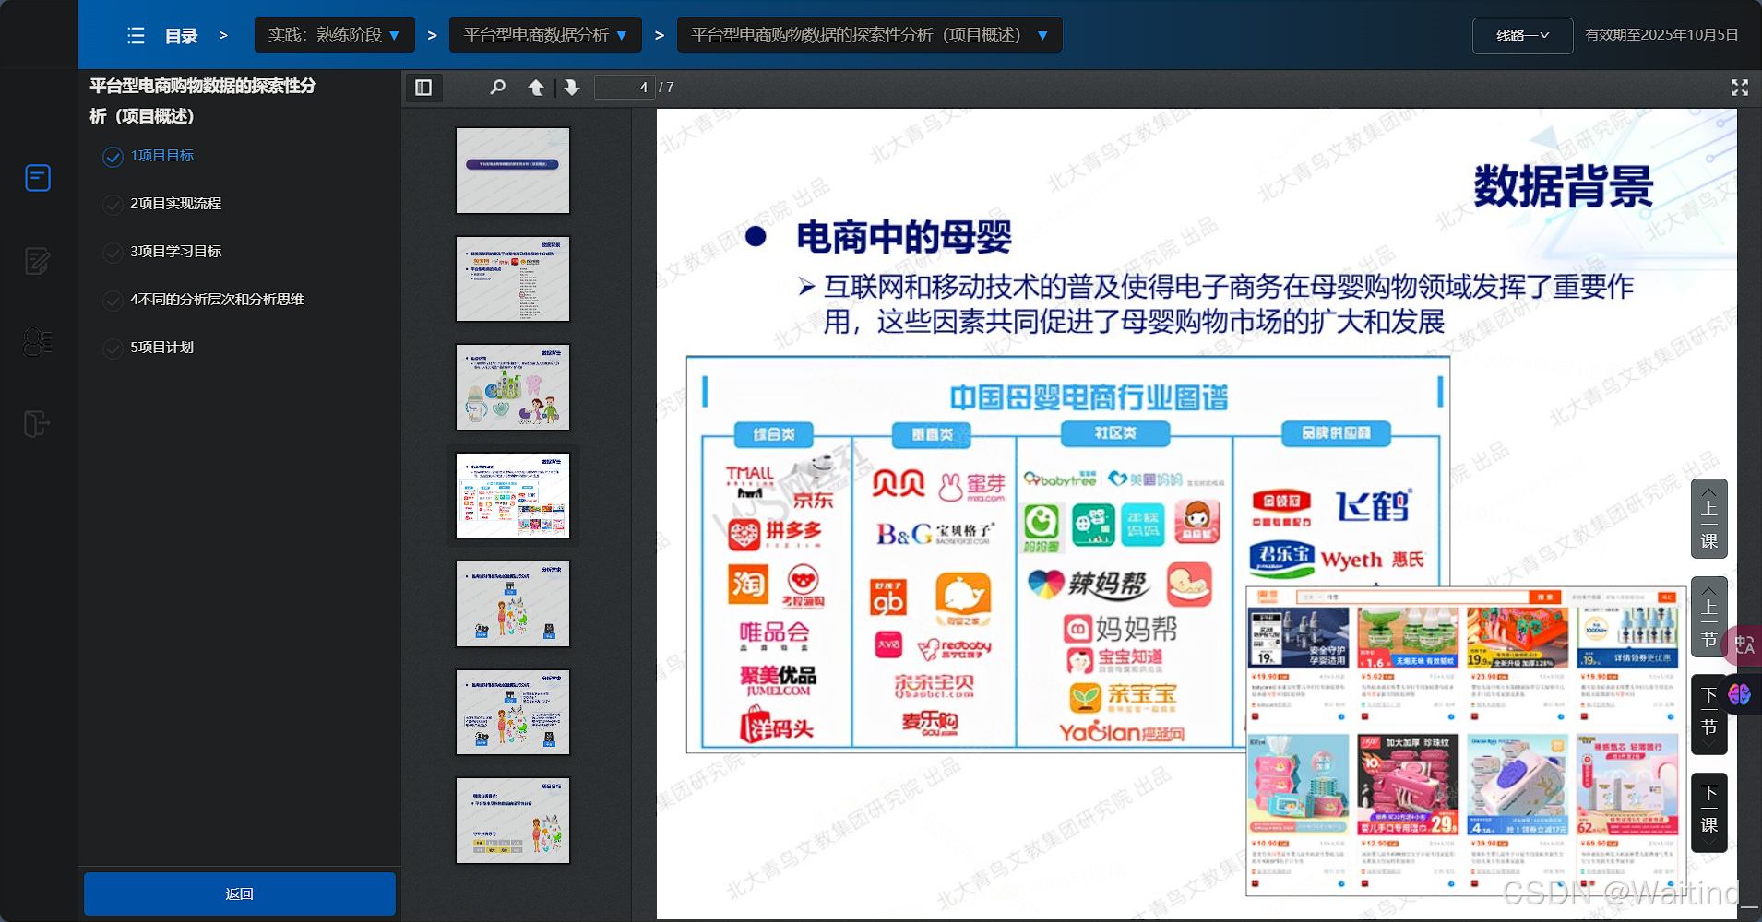
Task: Open page 6 thumbnail
Action: click(513, 713)
